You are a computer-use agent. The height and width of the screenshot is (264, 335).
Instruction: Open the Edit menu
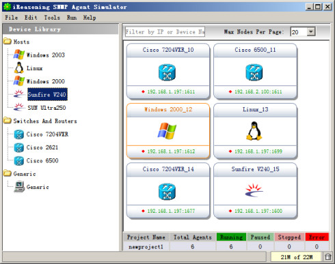click(x=31, y=18)
